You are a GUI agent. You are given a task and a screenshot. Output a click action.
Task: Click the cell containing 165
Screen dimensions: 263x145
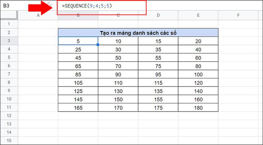tap(78, 108)
